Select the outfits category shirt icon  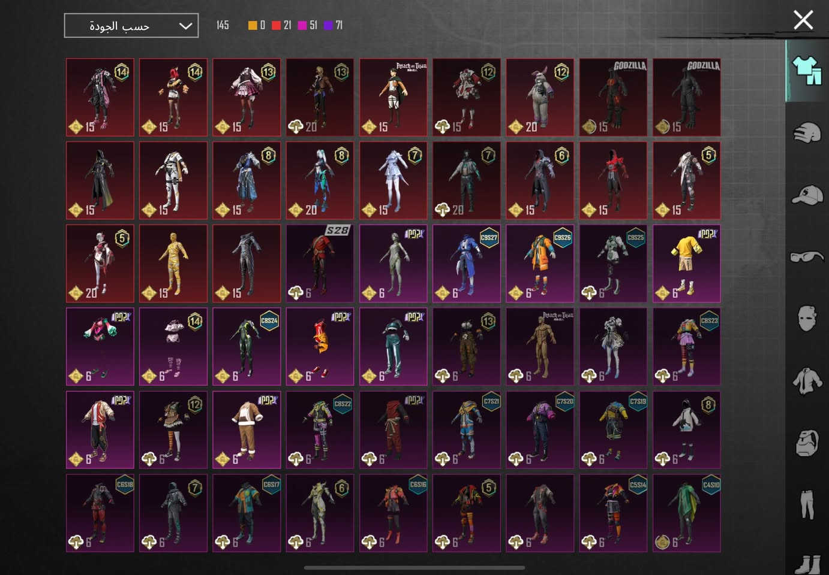(806, 71)
